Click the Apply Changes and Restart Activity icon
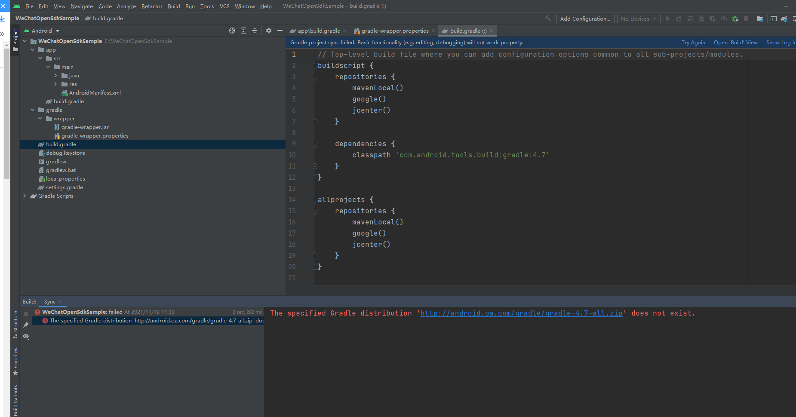 tap(679, 18)
